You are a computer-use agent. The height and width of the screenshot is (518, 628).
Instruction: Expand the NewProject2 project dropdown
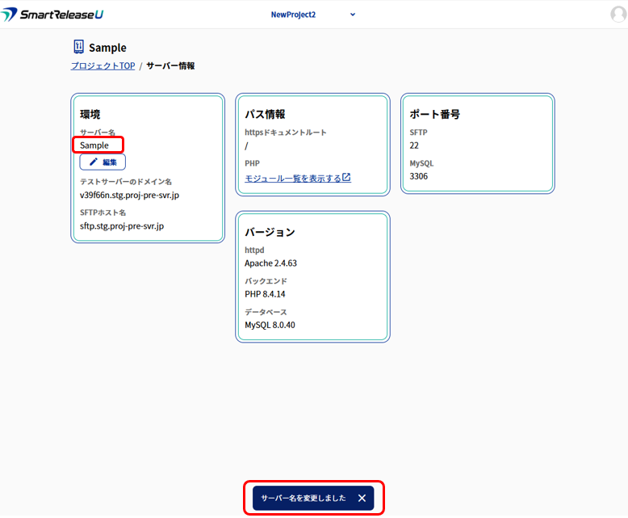(353, 15)
